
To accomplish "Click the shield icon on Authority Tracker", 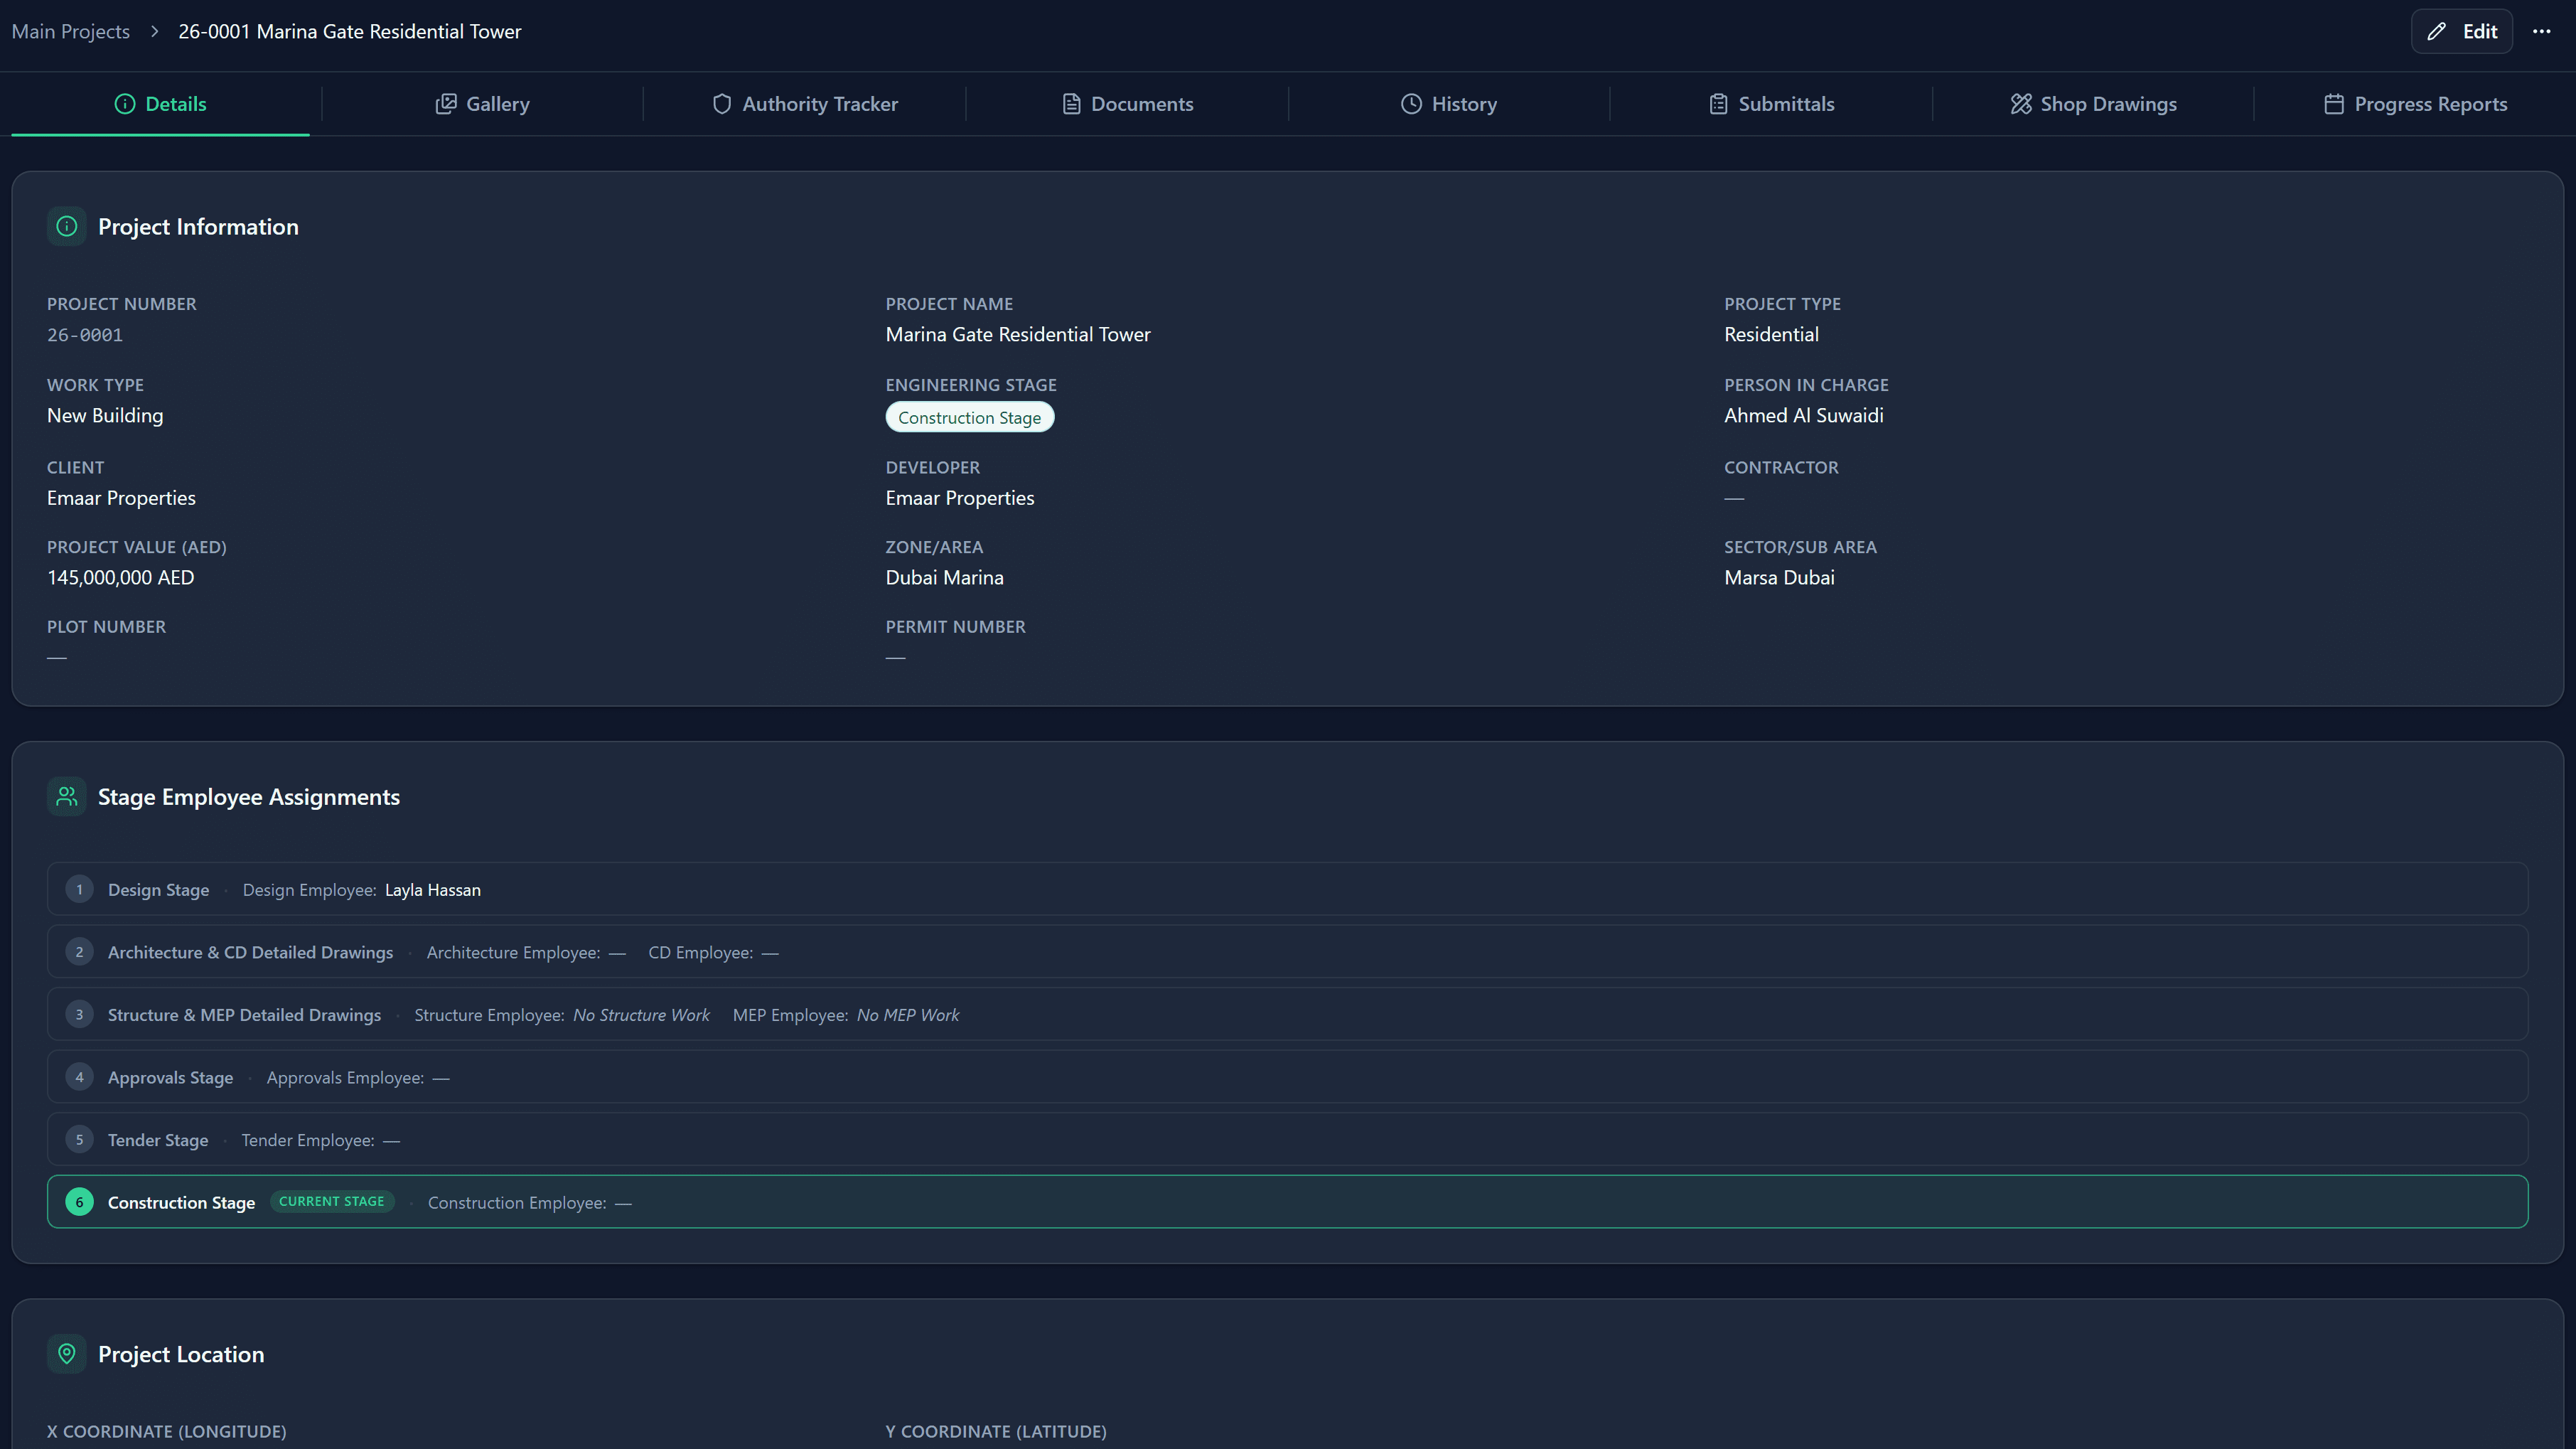I will pos(722,104).
